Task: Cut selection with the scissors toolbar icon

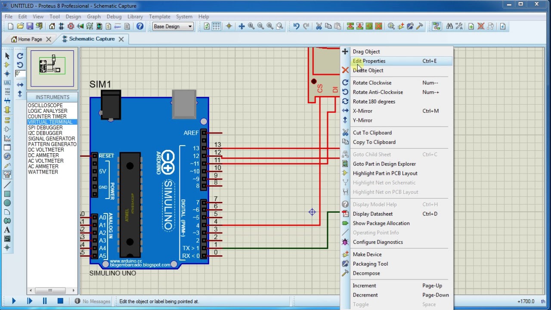Action: 319,26
